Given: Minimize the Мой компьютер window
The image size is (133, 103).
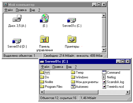Looking at the screenshot, I should (x=94, y=4).
